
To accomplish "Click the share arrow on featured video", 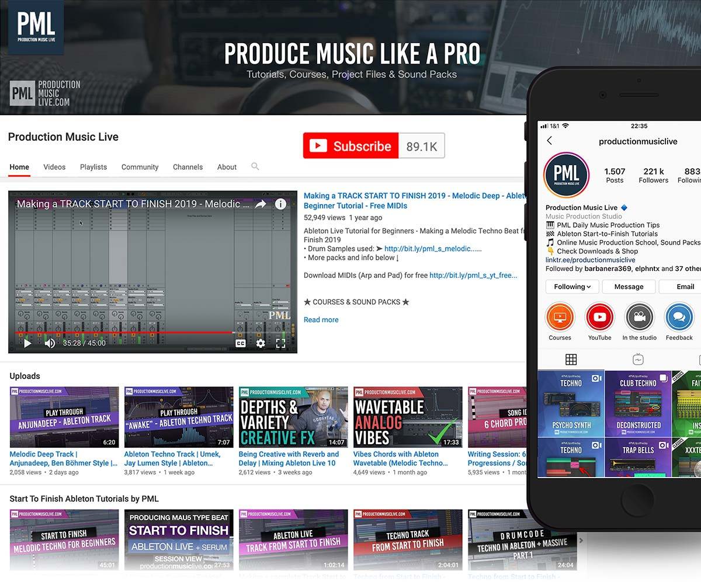I will pos(261,204).
